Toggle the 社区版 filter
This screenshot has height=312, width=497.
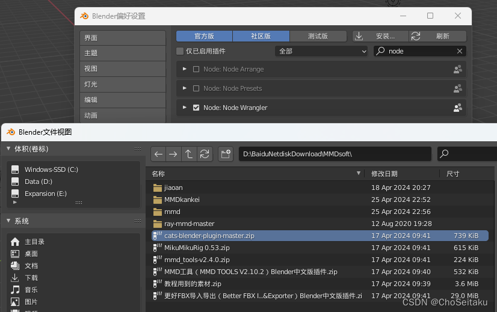coord(261,37)
